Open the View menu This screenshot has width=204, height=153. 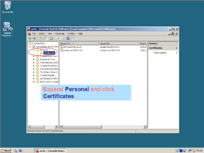50,33
